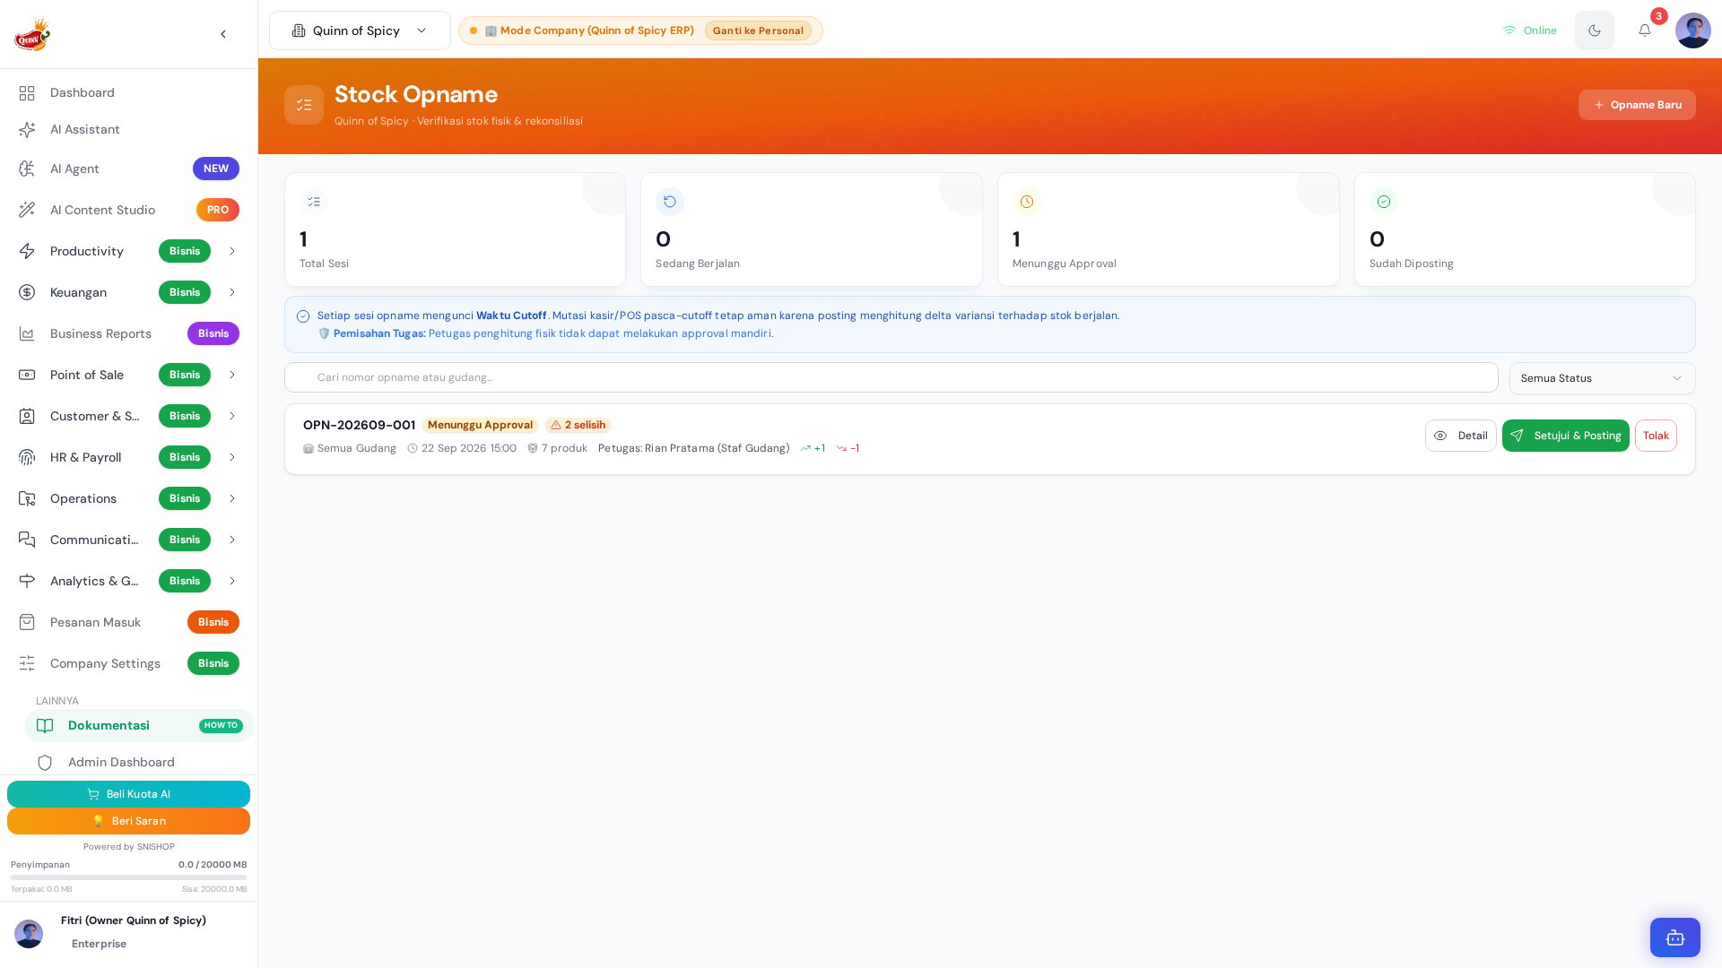Open the AI Agent menu item
Viewport: 1722px width, 968px height.
coord(128,169)
